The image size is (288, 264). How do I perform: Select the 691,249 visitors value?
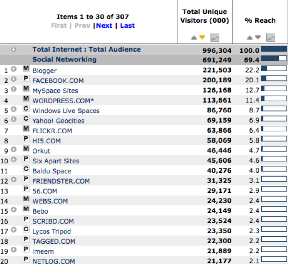[x=217, y=60]
